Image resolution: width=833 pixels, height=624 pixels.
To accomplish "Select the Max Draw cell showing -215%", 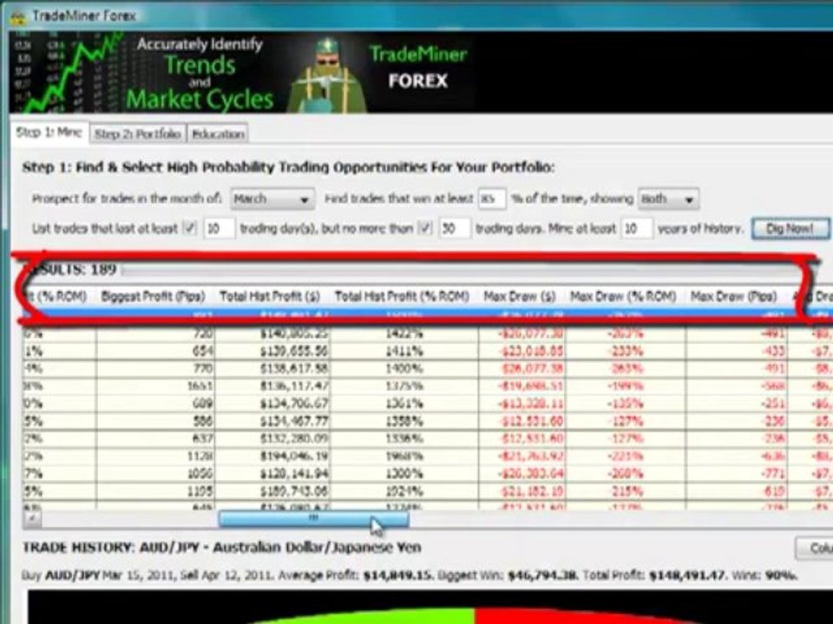I will click(x=626, y=491).
